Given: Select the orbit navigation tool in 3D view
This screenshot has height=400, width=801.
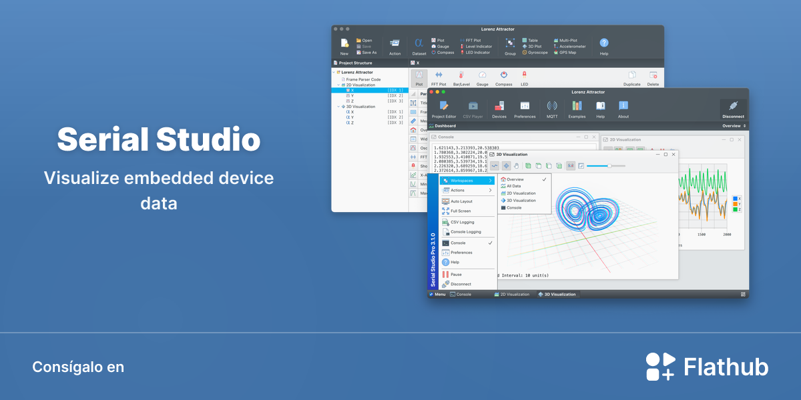Looking at the screenshot, I should pyautogui.click(x=506, y=165).
